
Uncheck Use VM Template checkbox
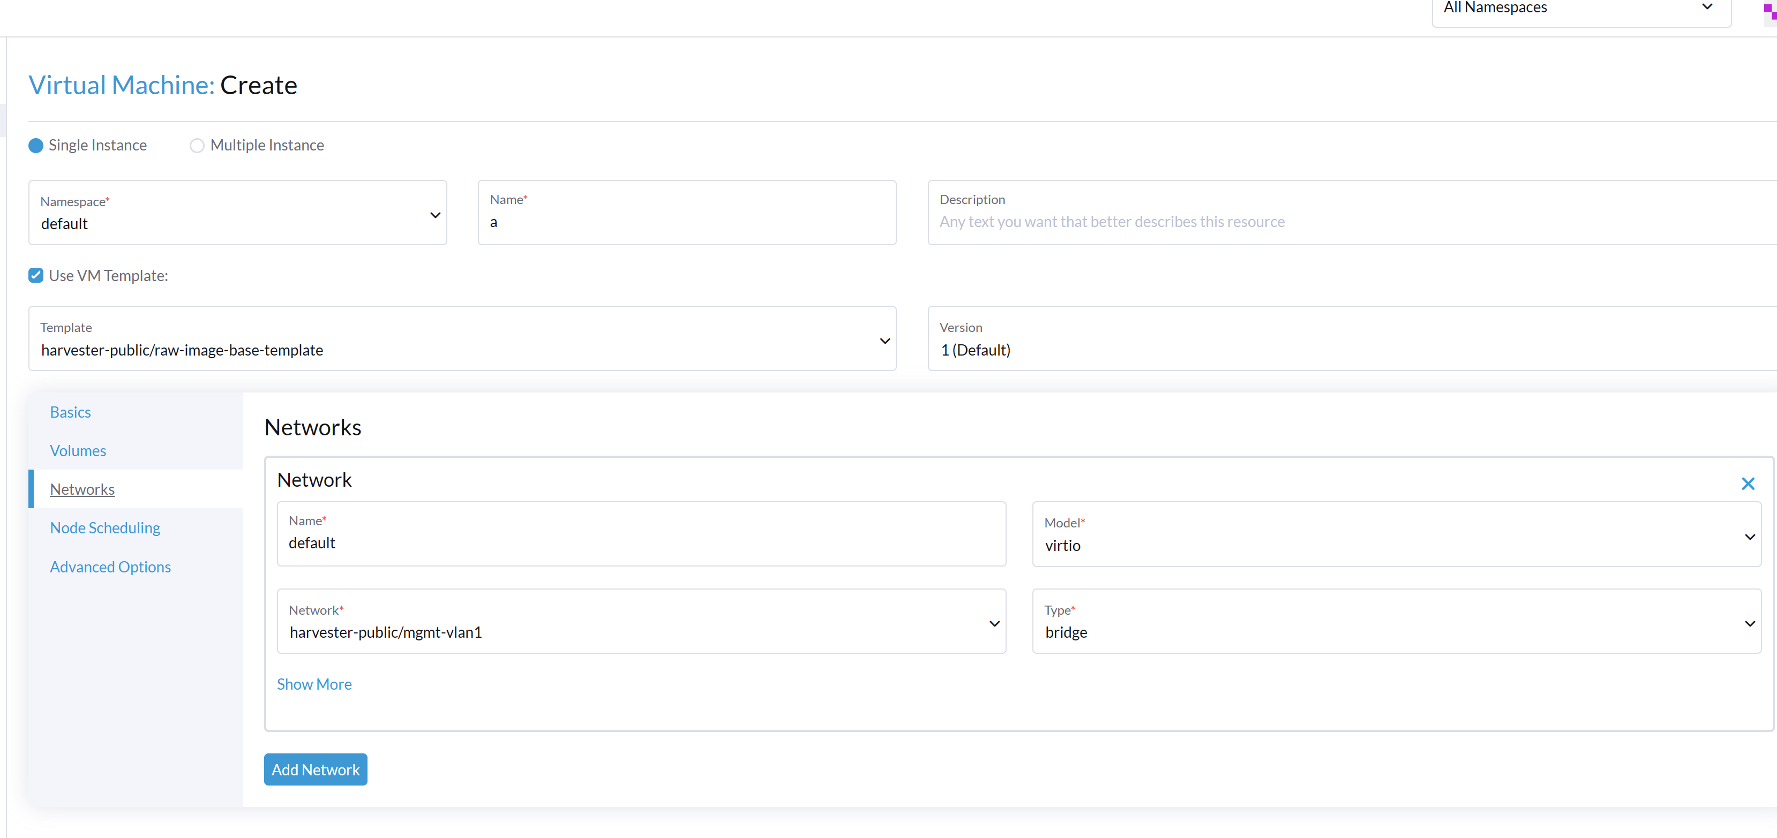(x=36, y=275)
